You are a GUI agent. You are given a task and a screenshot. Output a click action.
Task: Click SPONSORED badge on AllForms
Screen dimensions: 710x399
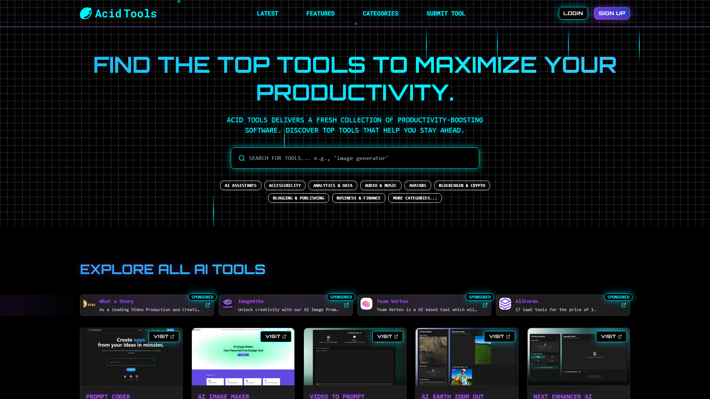pos(618,297)
